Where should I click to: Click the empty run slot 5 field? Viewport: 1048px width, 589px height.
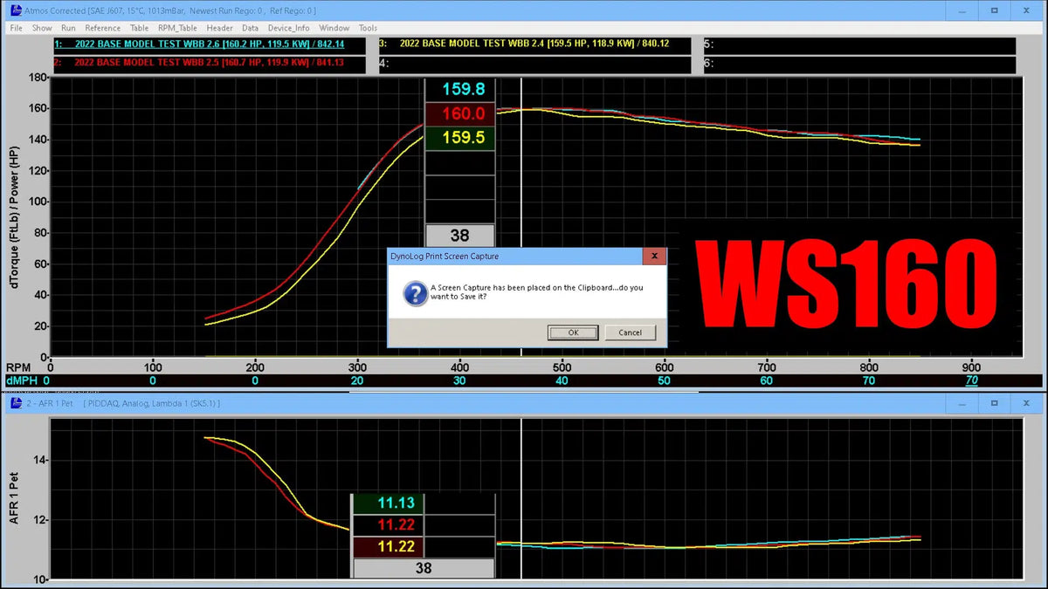point(860,44)
